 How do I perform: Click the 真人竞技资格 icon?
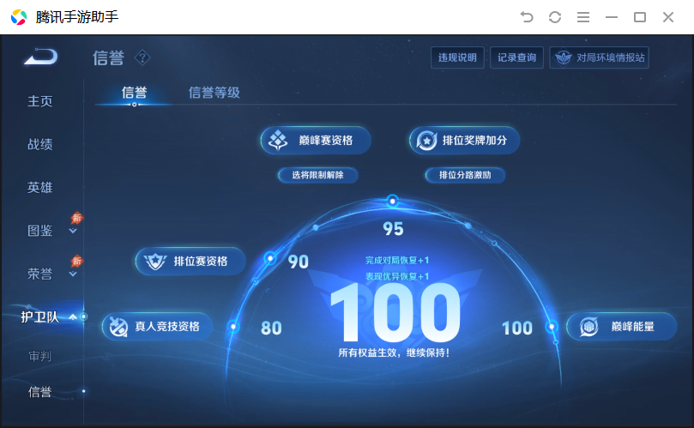[x=118, y=327]
